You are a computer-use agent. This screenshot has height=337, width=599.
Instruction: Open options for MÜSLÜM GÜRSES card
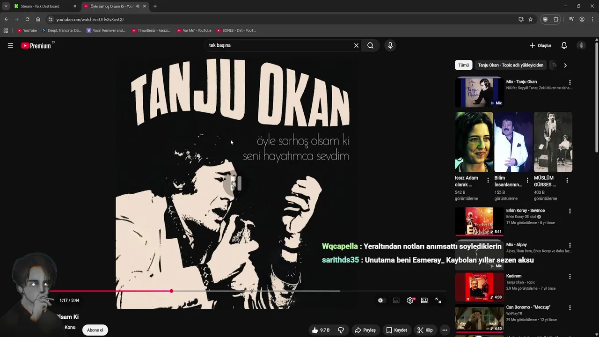(x=567, y=180)
